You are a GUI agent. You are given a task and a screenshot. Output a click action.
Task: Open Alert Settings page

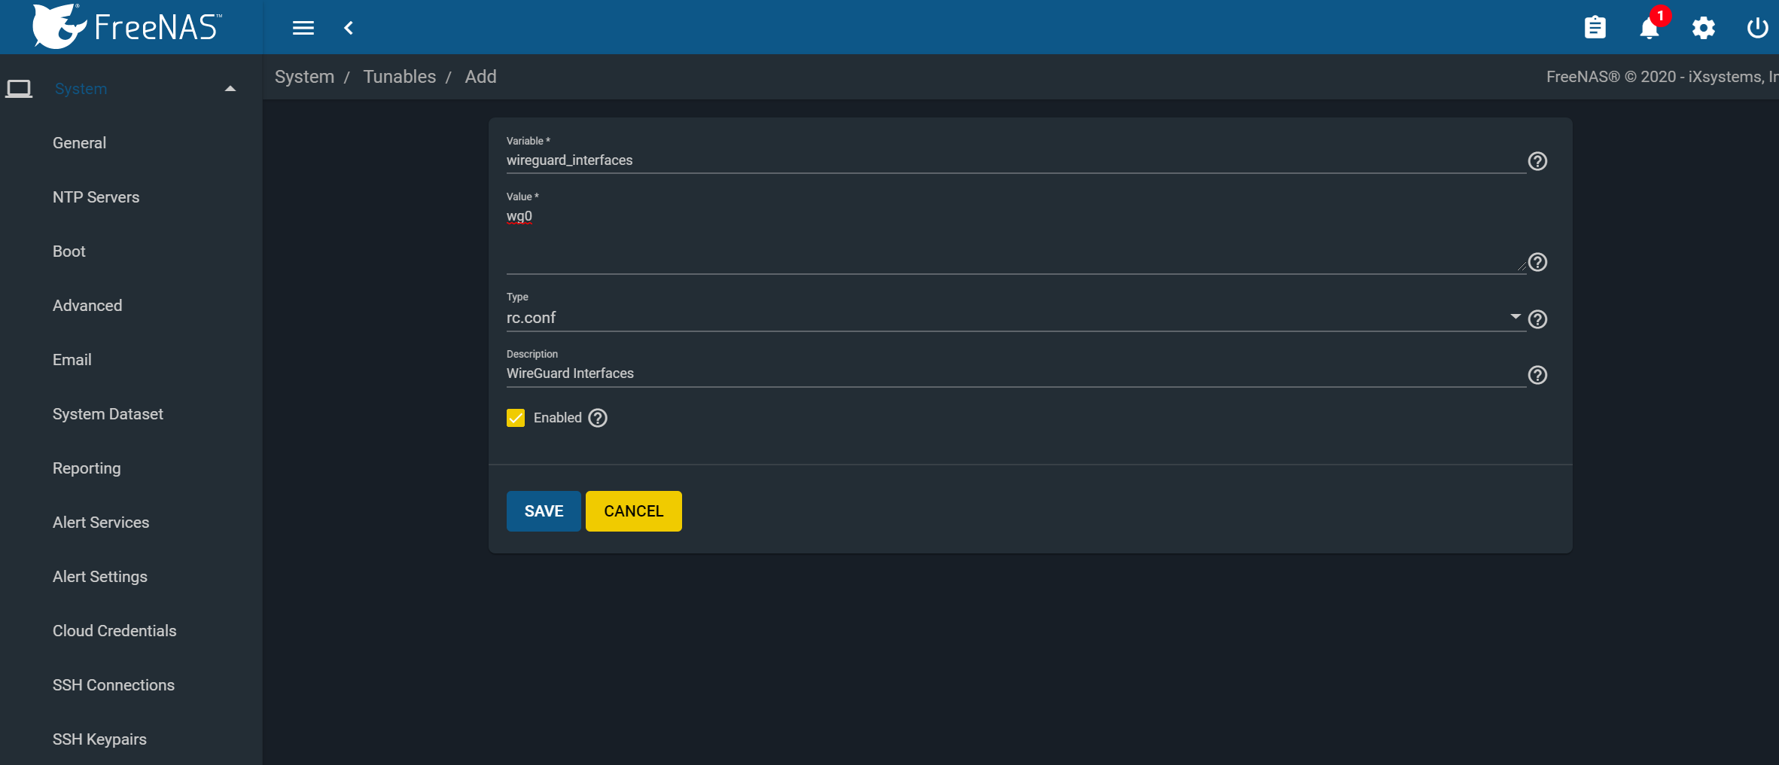click(x=100, y=577)
